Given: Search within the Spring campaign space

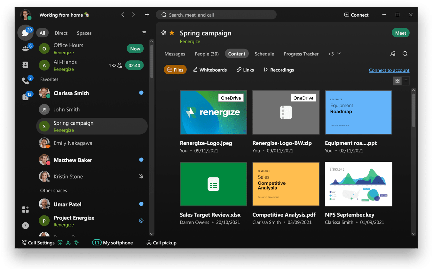Looking at the screenshot, I should click(x=405, y=54).
